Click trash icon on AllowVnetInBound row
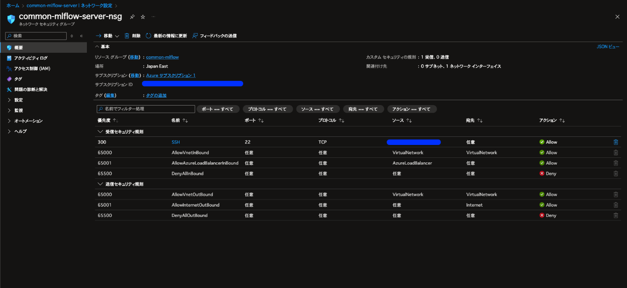Screen dimensions: 627x288 click(x=616, y=152)
